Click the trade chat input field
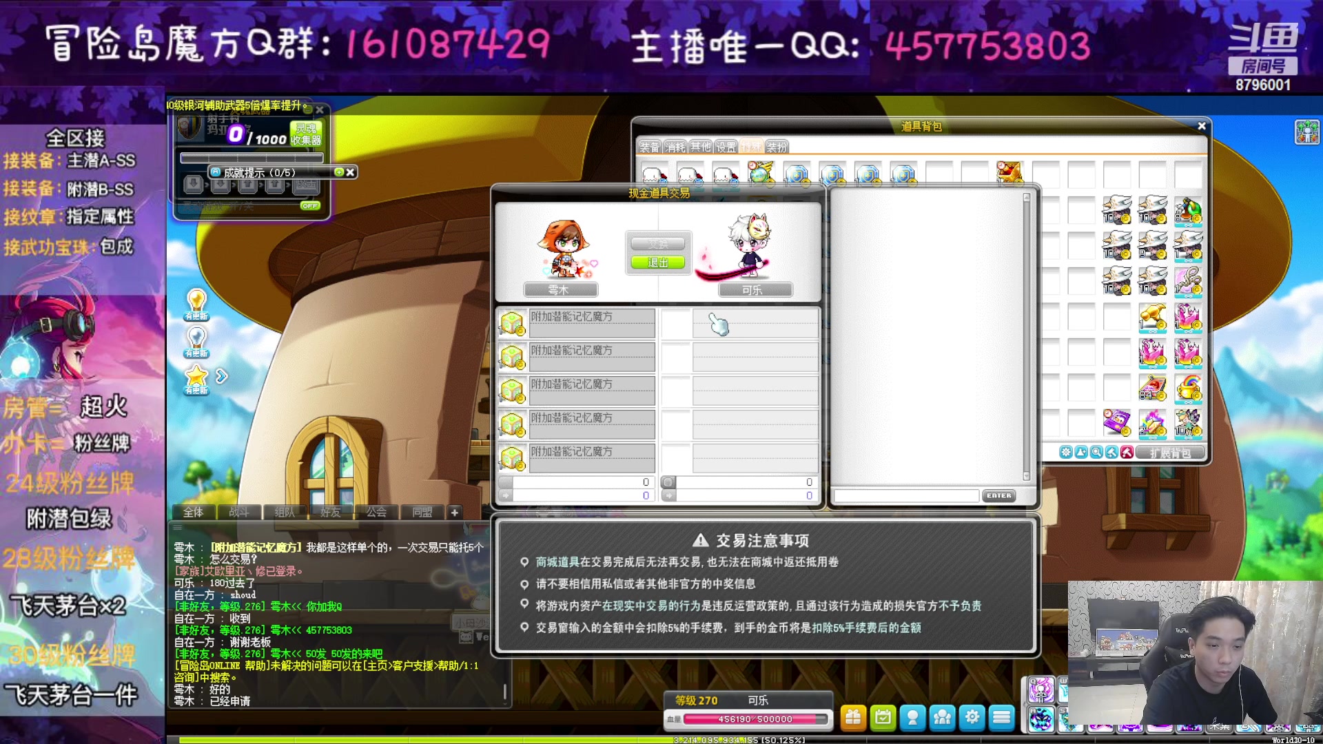Viewport: 1323px width, 744px height. [906, 495]
